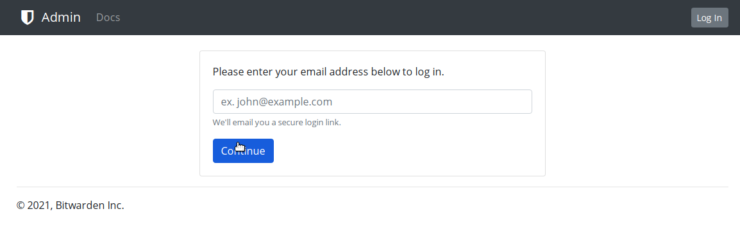Open the Docs navigation link
The width and height of the screenshot is (740, 232).
[108, 17]
